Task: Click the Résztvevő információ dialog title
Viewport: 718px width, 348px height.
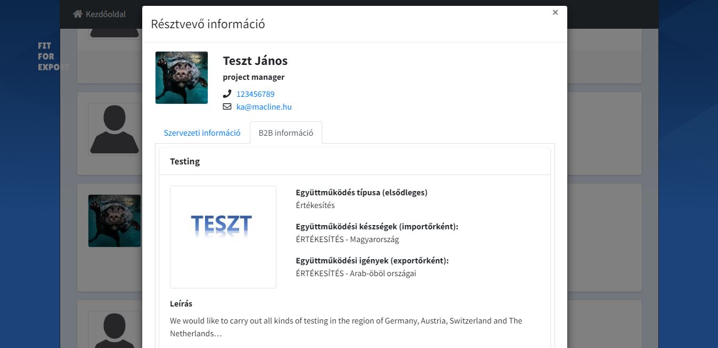Action: [x=208, y=24]
